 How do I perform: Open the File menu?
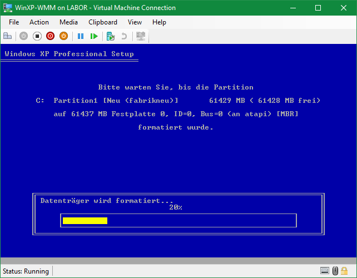tap(14, 22)
